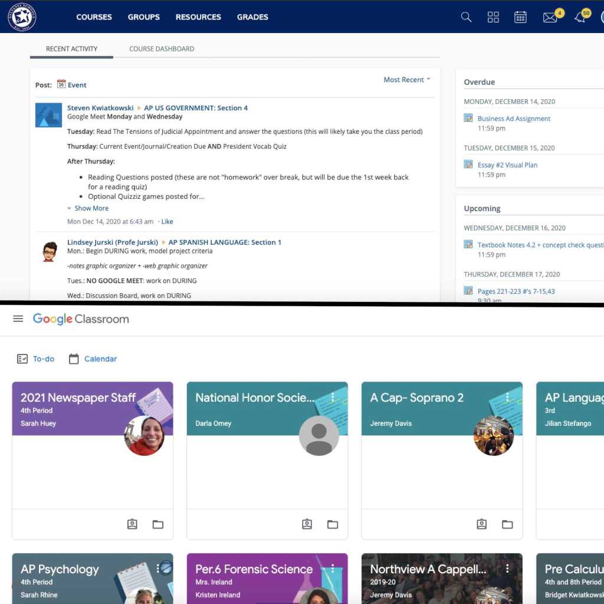This screenshot has height=604, width=604.
Task: Select the To-do icon in Classroom
Action: (x=22, y=358)
